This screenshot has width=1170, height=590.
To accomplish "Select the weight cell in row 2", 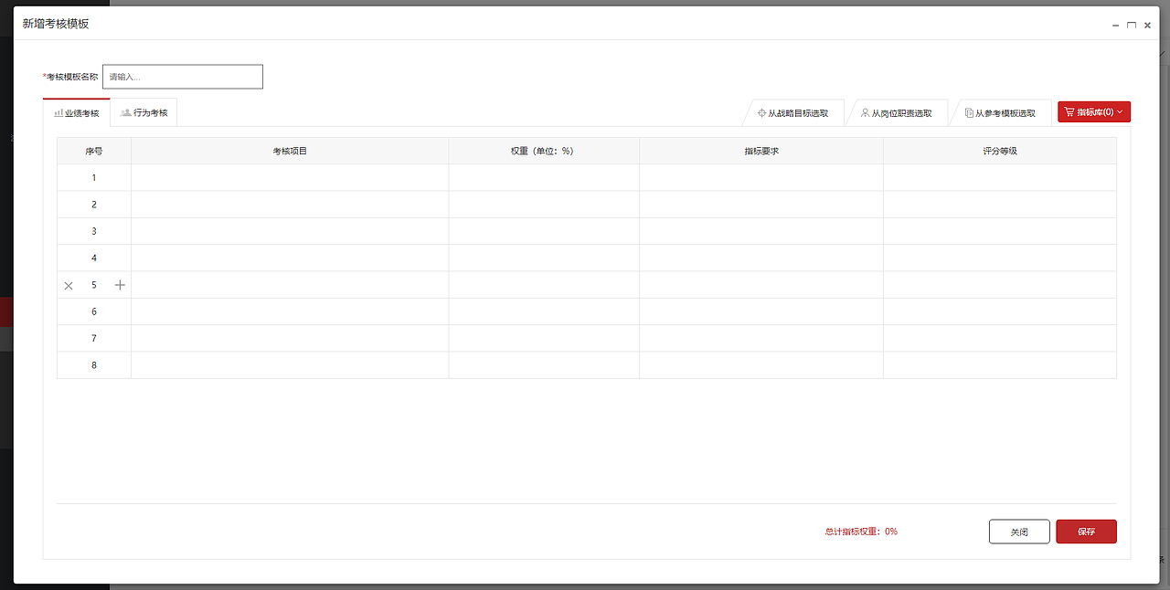I will pyautogui.click(x=544, y=205).
